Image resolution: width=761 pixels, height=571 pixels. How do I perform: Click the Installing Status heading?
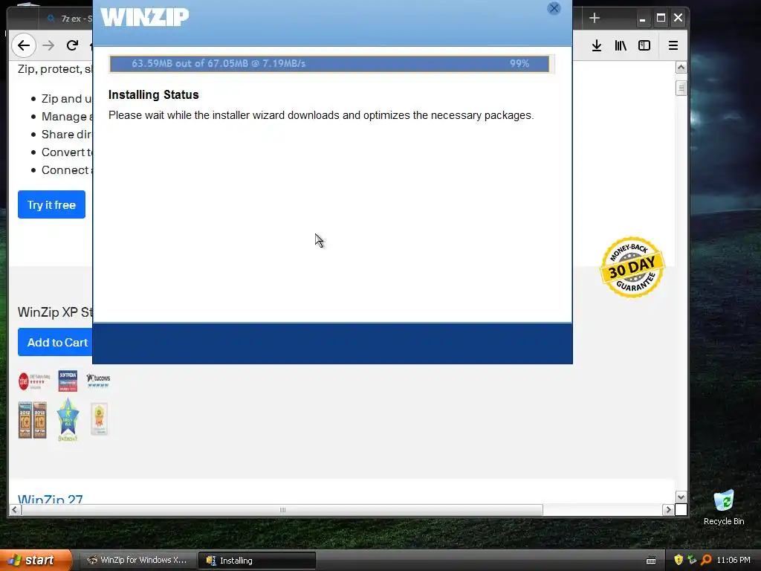153,94
